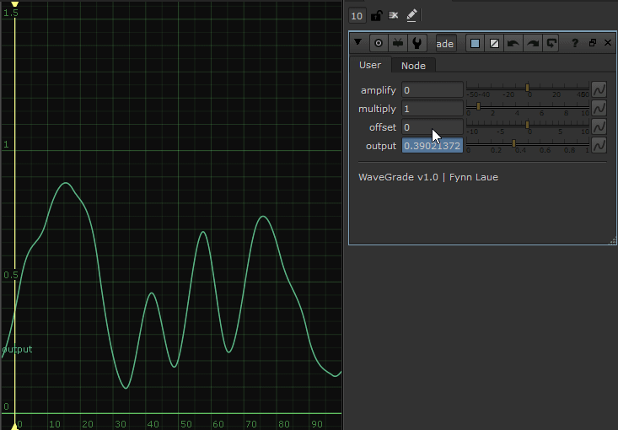Click the offset slider handle
The width and height of the screenshot is (618, 430).
tap(528, 125)
